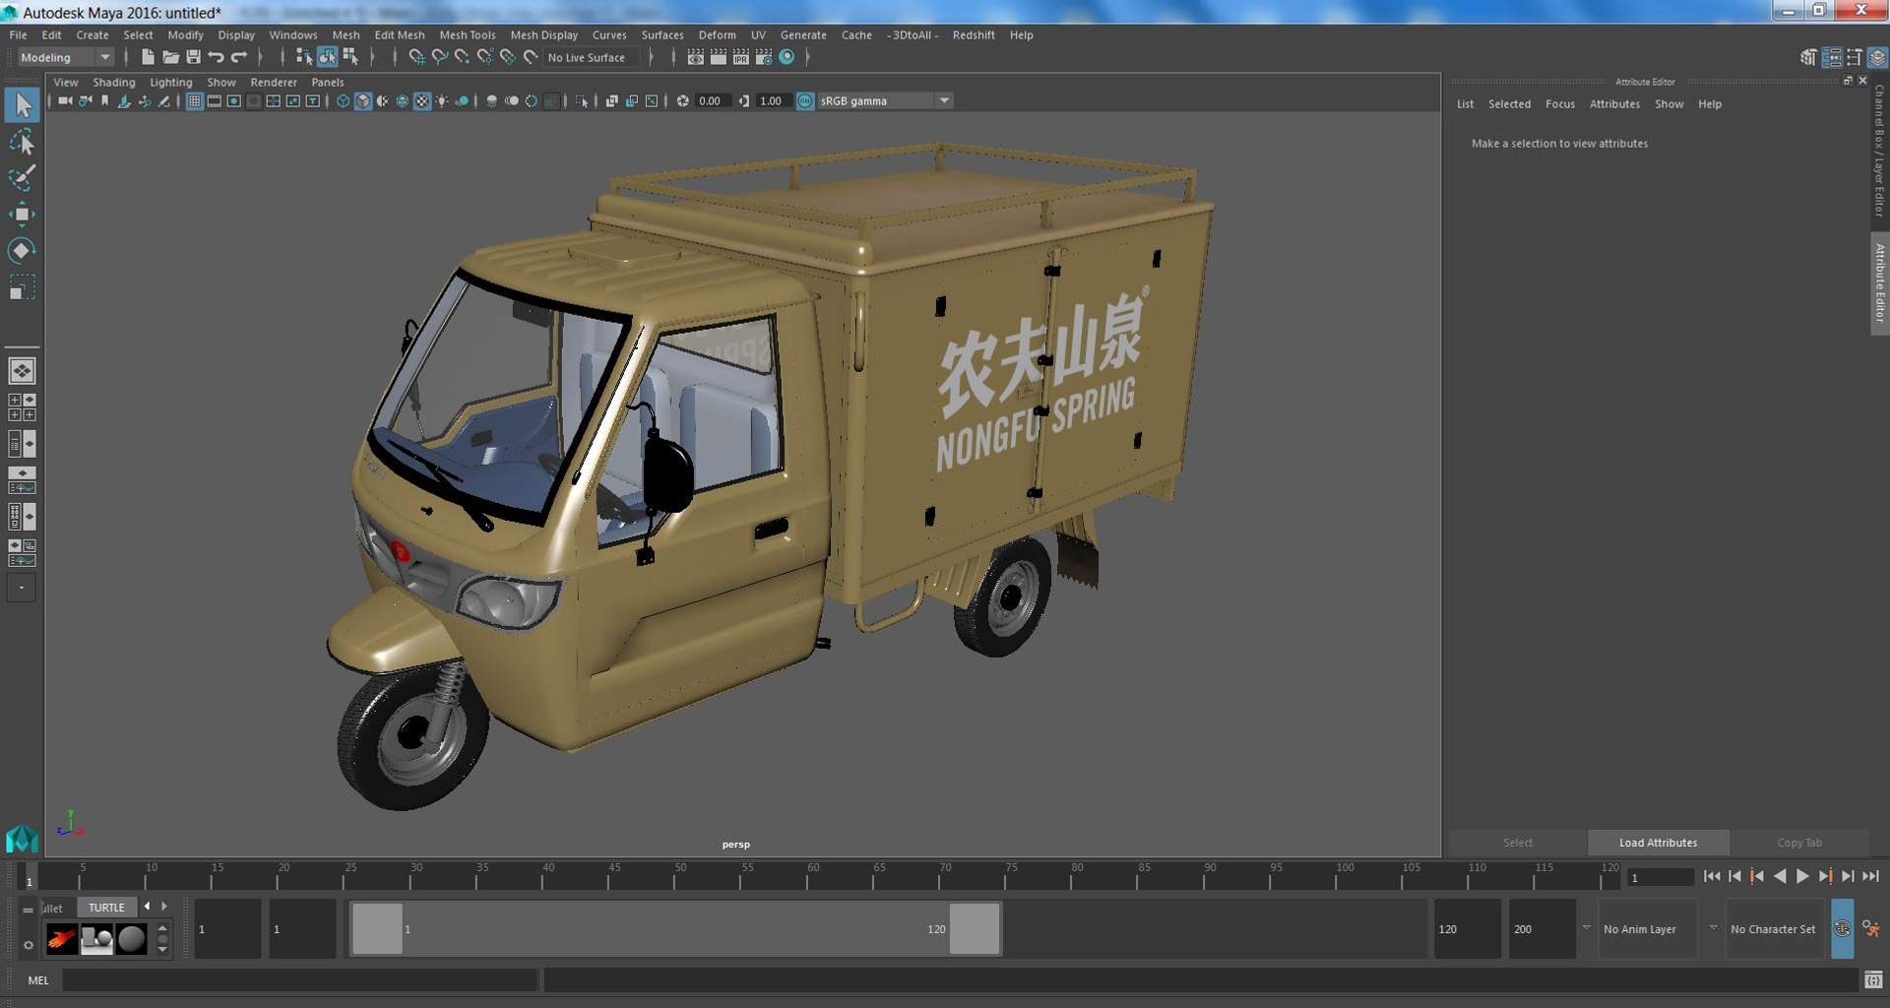Screen dimensions: 1890x1008
Task: Toggle the viewport grid display
Action: [194, 101]
